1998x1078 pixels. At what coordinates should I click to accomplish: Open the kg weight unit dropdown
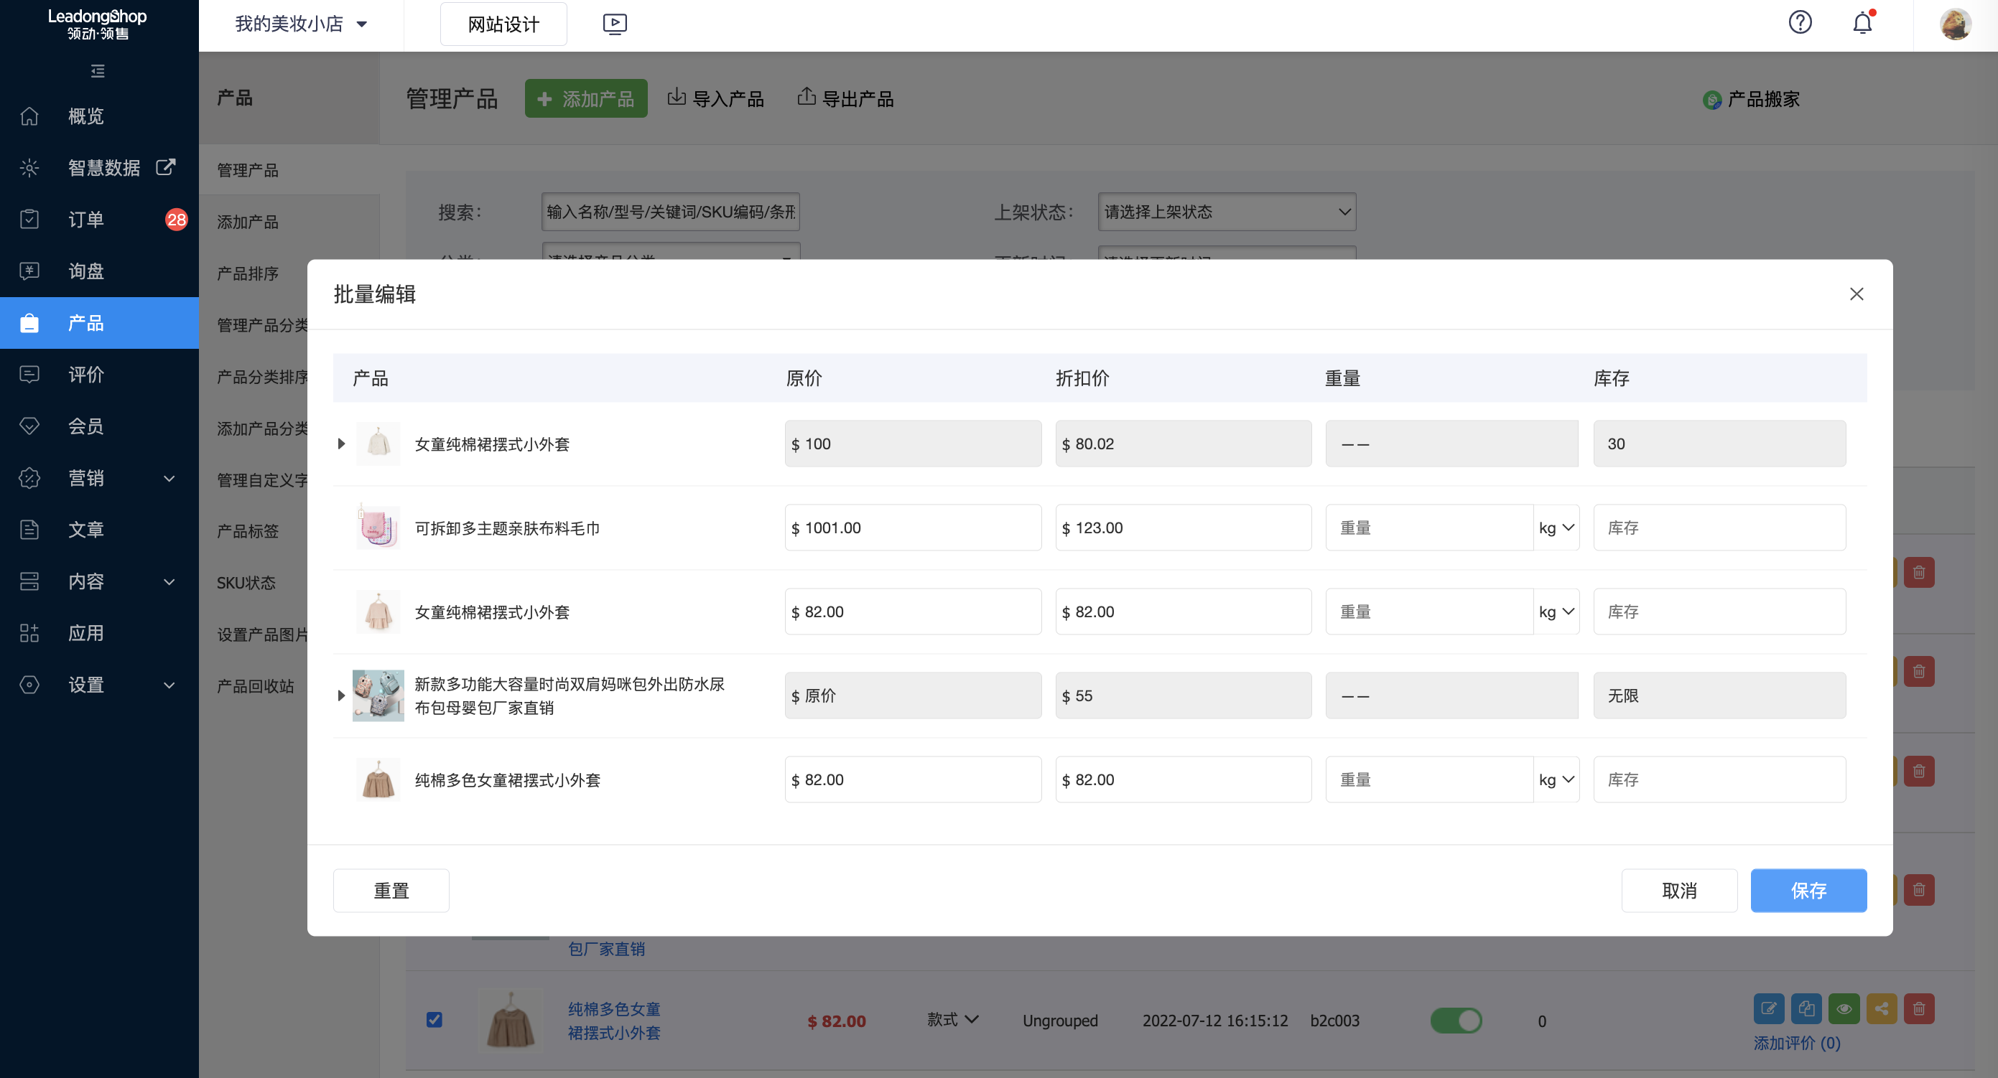(x=1556, y=527)
